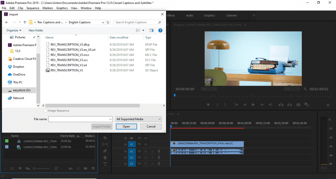Open the Sequence menu

coord(33,8)
